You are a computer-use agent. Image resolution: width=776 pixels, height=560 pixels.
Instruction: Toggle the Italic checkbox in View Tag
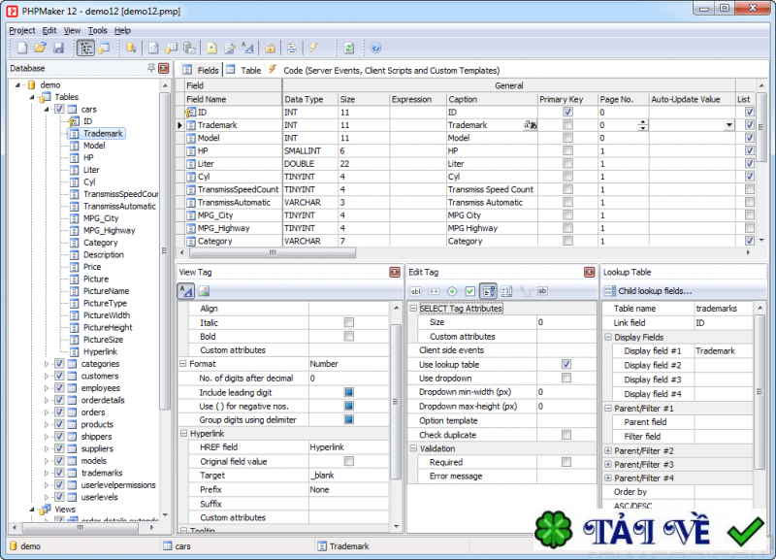pos(349,322)
